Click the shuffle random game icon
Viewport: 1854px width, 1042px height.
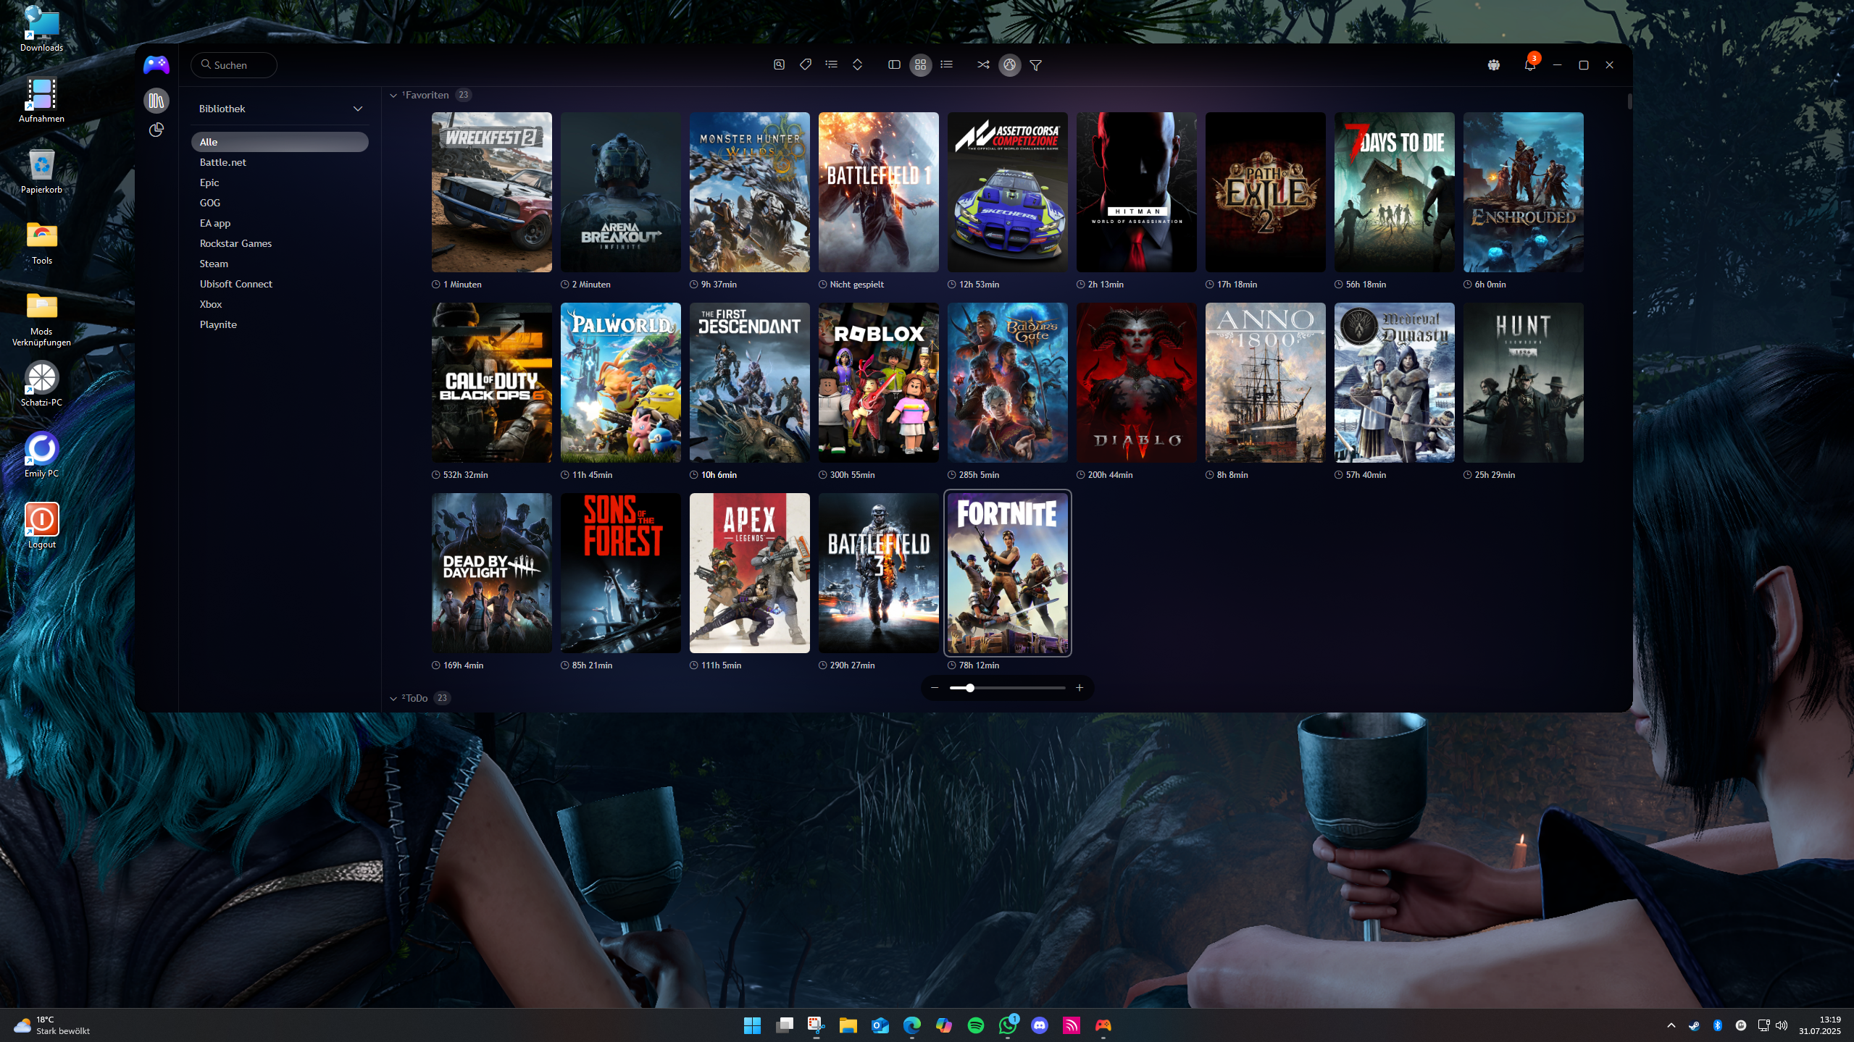point(983,65)
